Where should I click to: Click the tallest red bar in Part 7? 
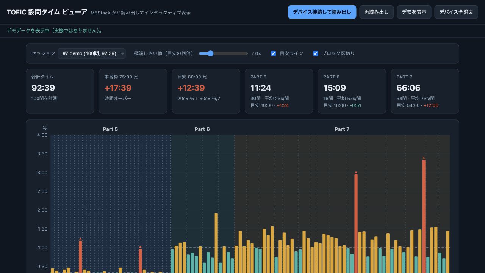(x=424, y=216)
